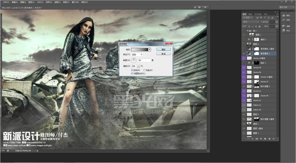Screen dimensions: 296x163
Task: Click the smart object filter icon
Action: [x=272, y=17]
